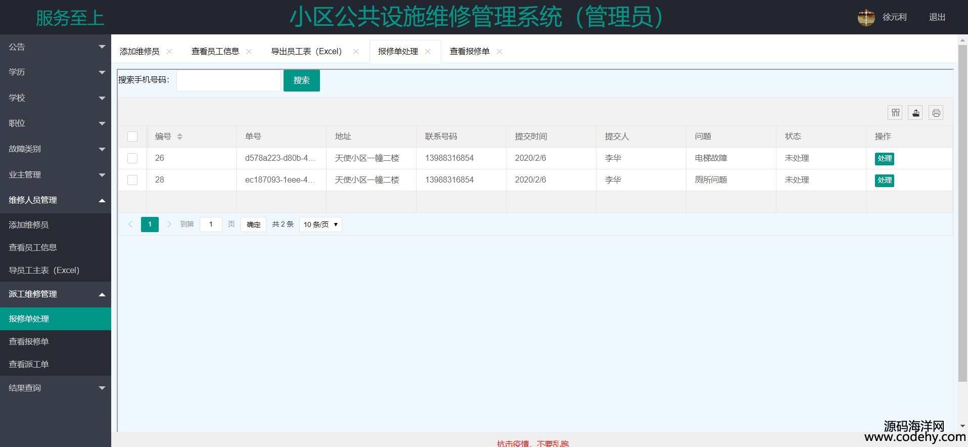Click the 单号 d578a223-d80b-4... cell

(x=281, y=158)
